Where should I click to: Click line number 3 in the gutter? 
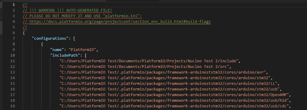(14, 16)
